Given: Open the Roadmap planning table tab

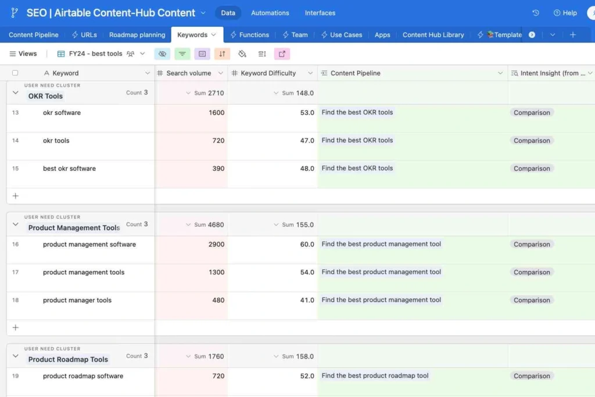Looking at the screenshot, I should 137,35.
